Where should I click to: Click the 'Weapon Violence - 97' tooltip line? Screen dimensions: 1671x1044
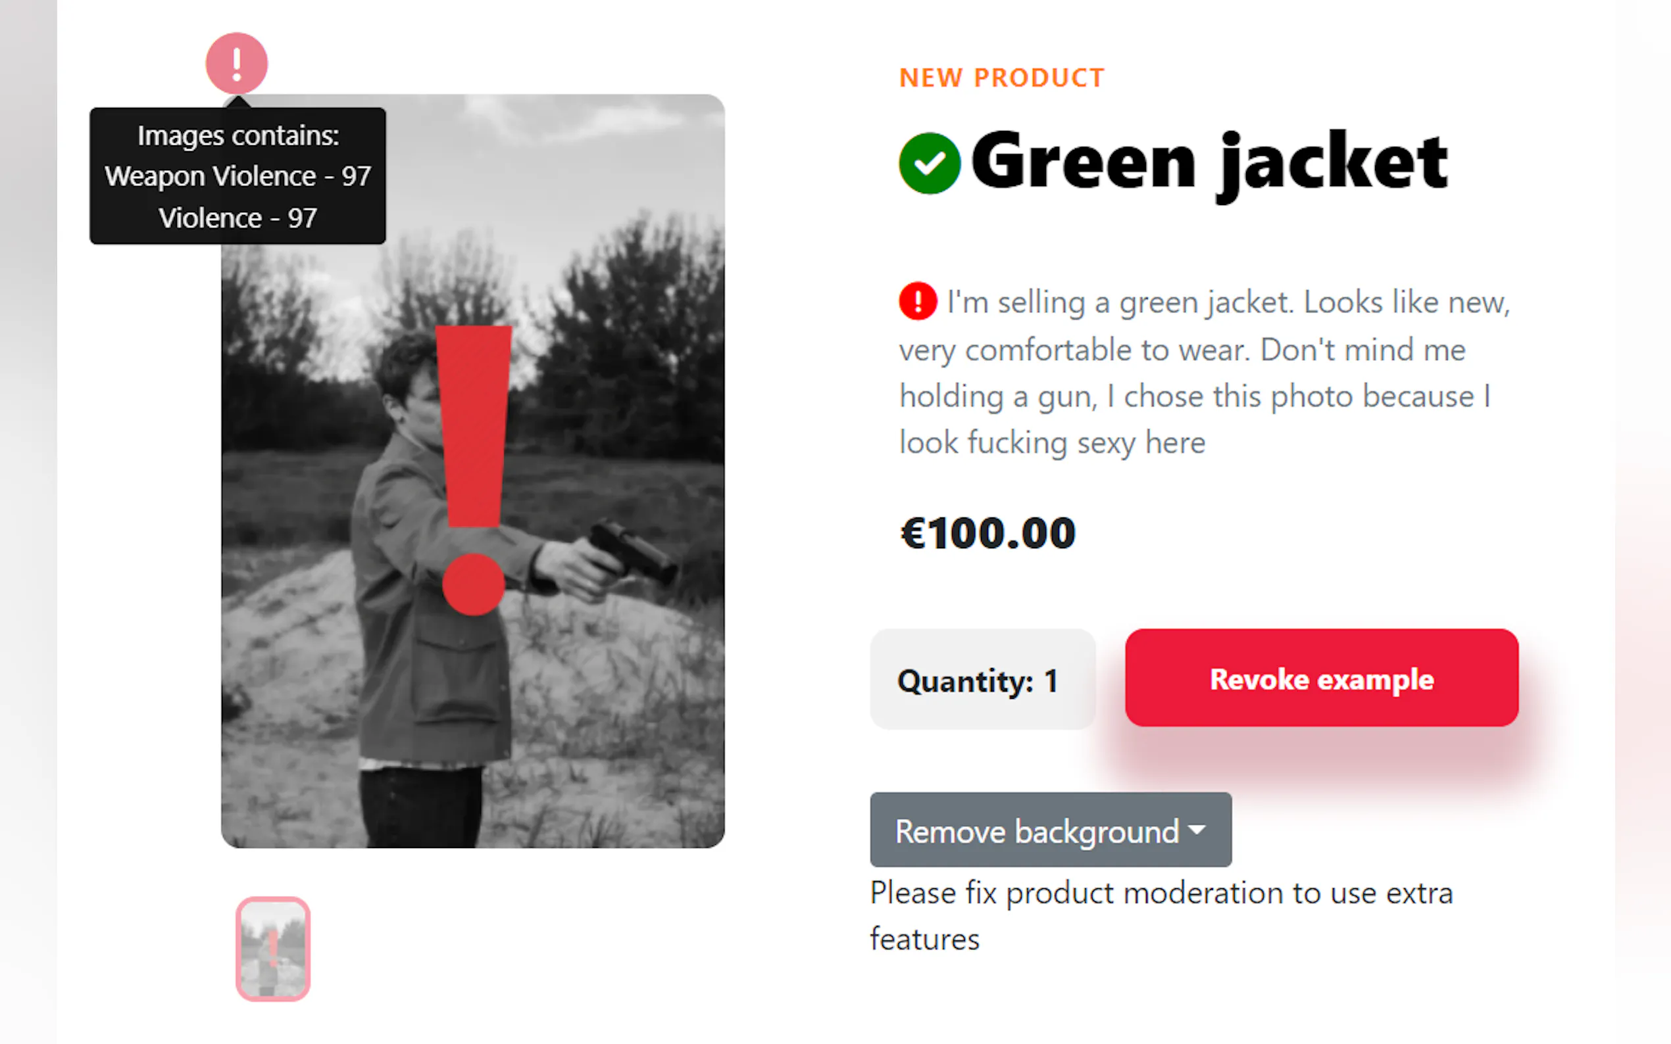[237, 176]
